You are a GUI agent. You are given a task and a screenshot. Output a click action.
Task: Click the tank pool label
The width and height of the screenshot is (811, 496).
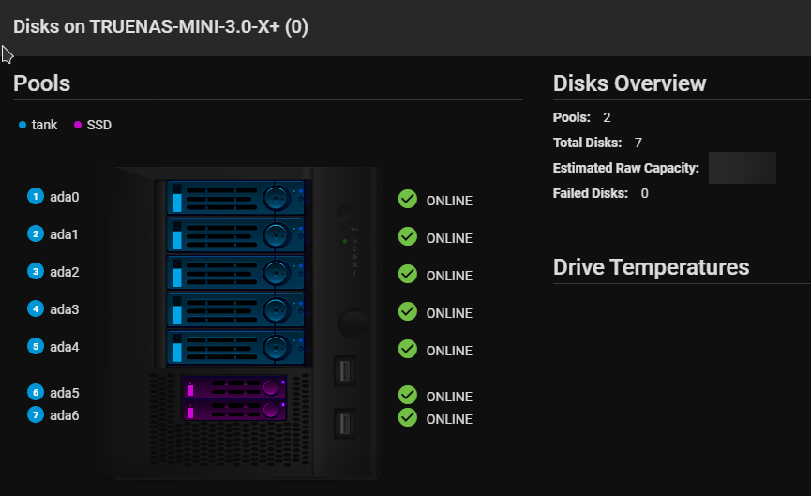point(44,125)
